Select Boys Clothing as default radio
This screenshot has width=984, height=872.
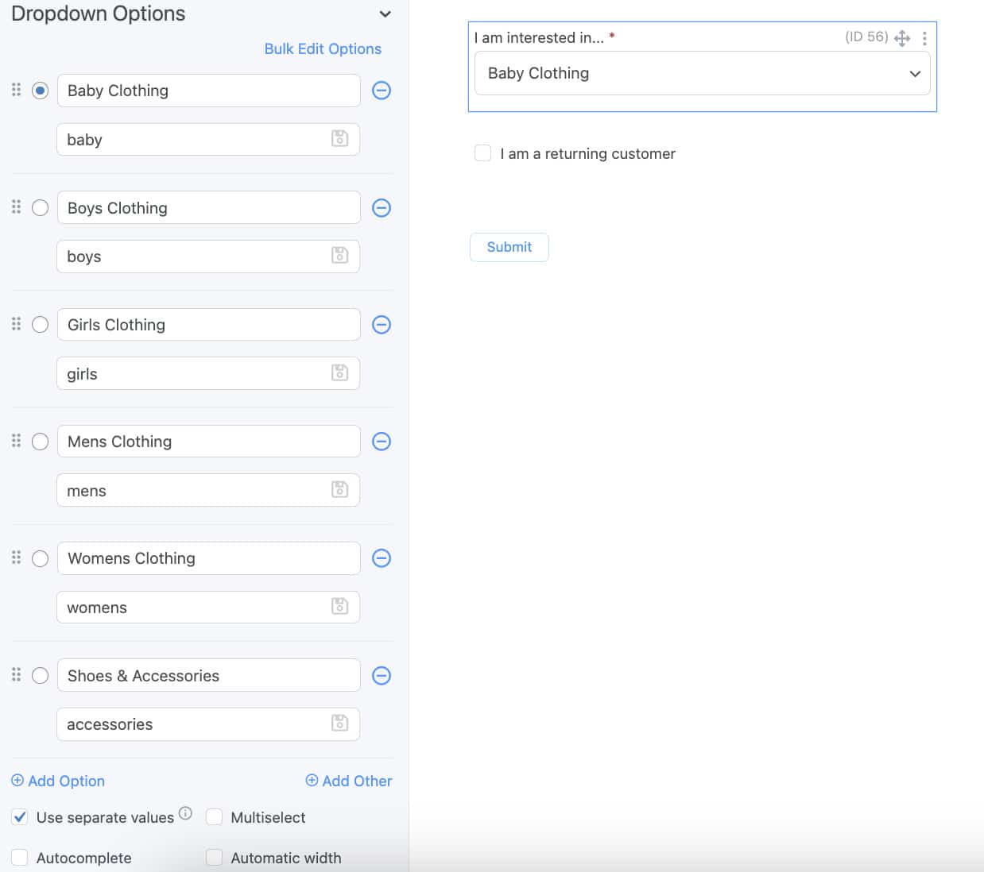41,208
